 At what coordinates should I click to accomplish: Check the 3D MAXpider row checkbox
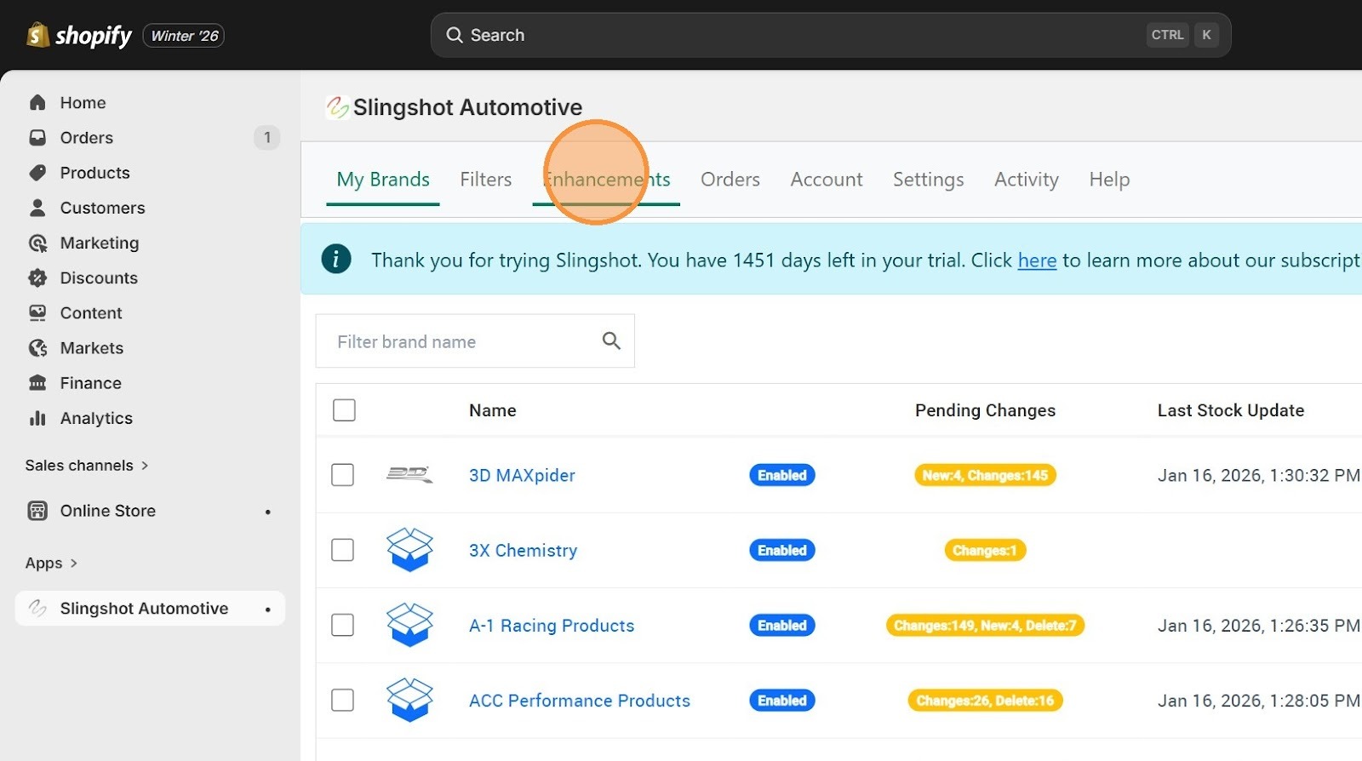(x=342, y=475)
